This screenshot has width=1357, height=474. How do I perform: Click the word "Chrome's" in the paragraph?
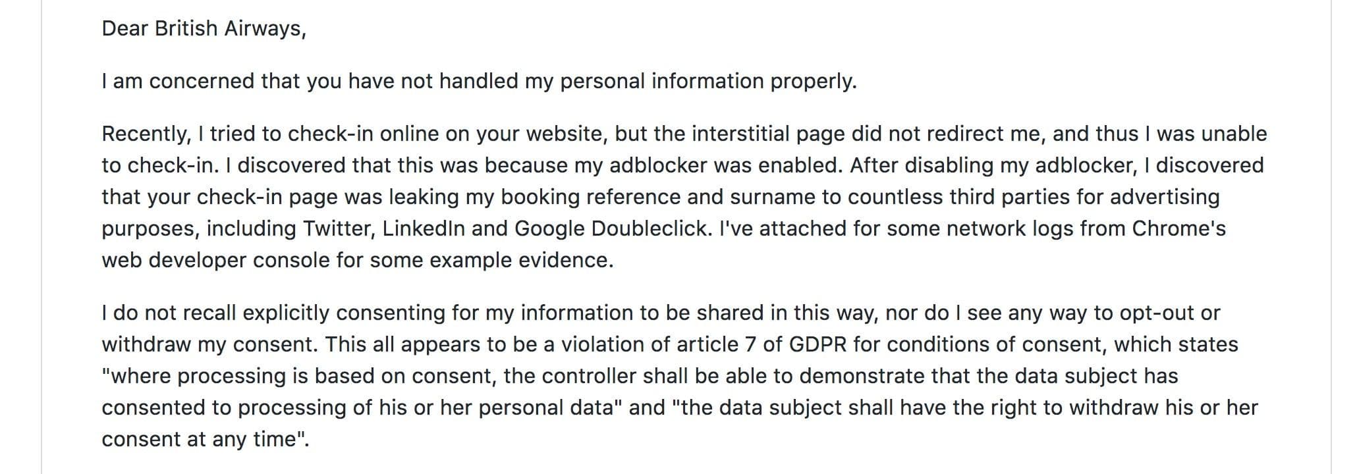[1178, 228]
